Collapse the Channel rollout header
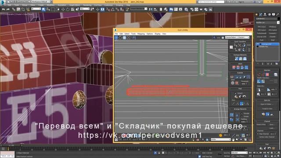 tap(267, 121)
